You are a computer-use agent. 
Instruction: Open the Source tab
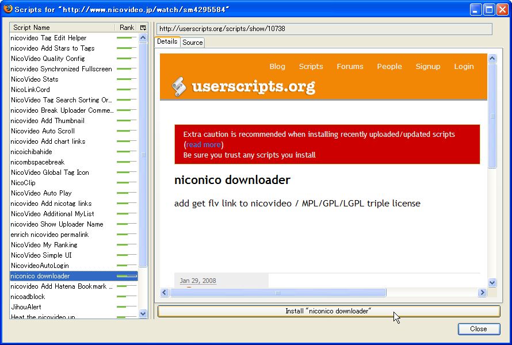coord(193,43)
